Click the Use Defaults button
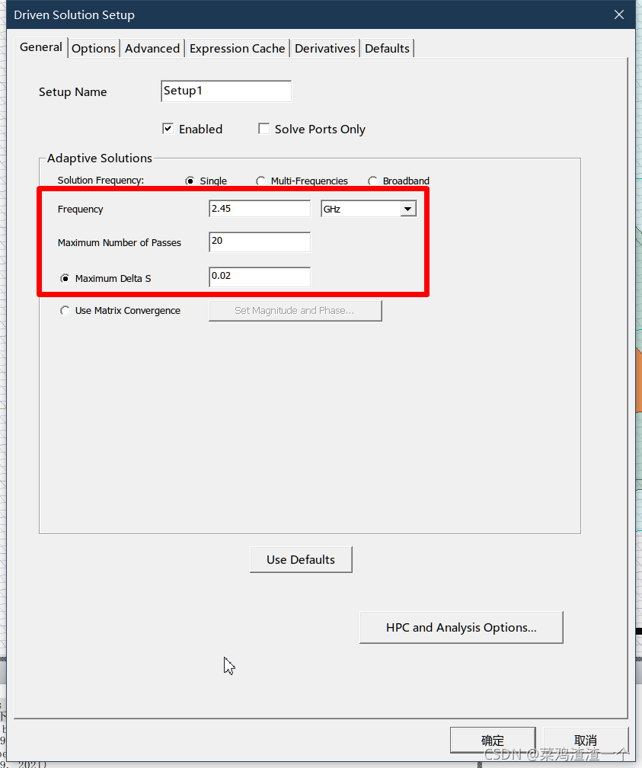Viewport: 642px width, 768px height. 301,559
